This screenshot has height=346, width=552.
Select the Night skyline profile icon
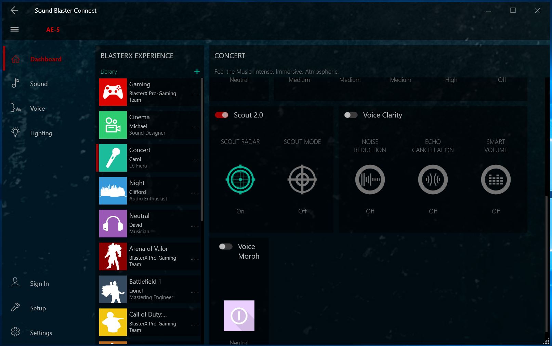pos(113,191)
